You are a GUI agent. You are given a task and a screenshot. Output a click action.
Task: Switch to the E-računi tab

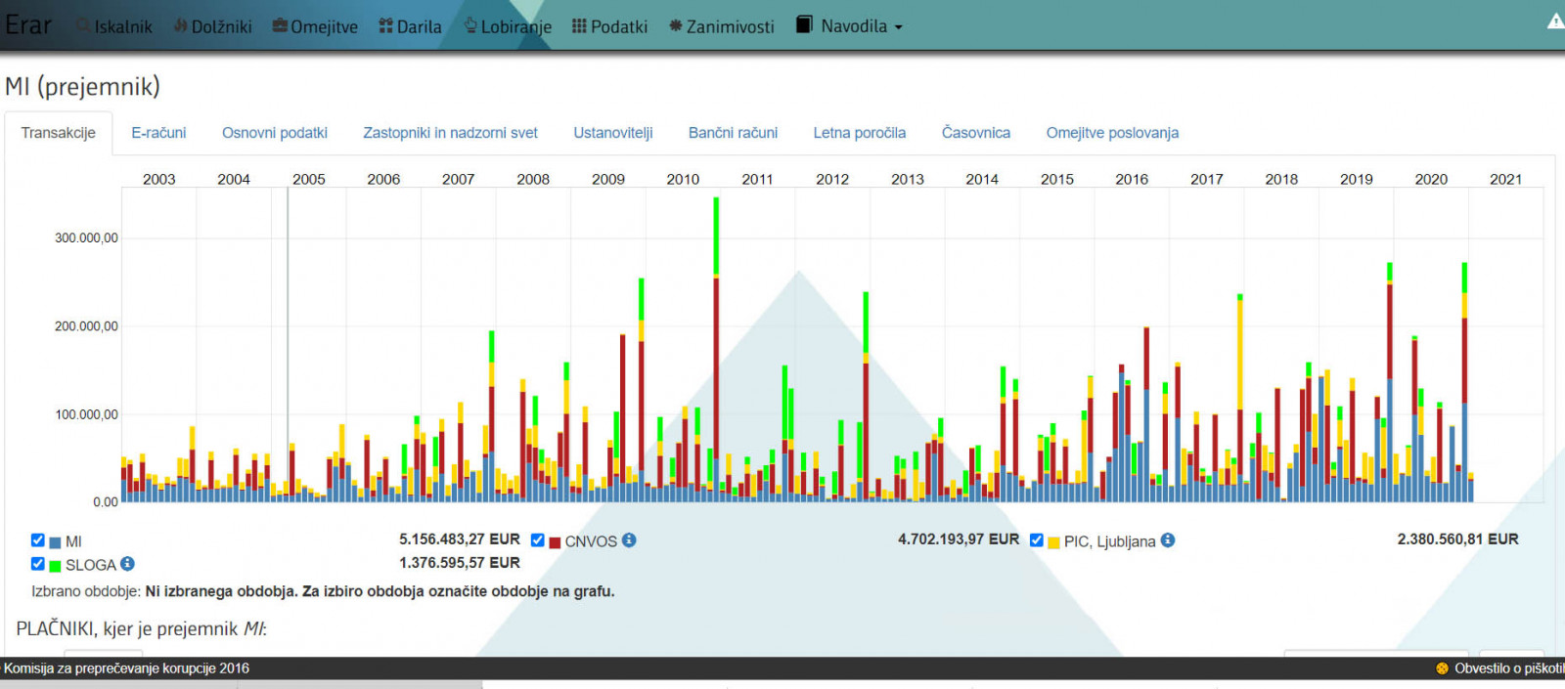pyautogui.click(x=158, y=133)
